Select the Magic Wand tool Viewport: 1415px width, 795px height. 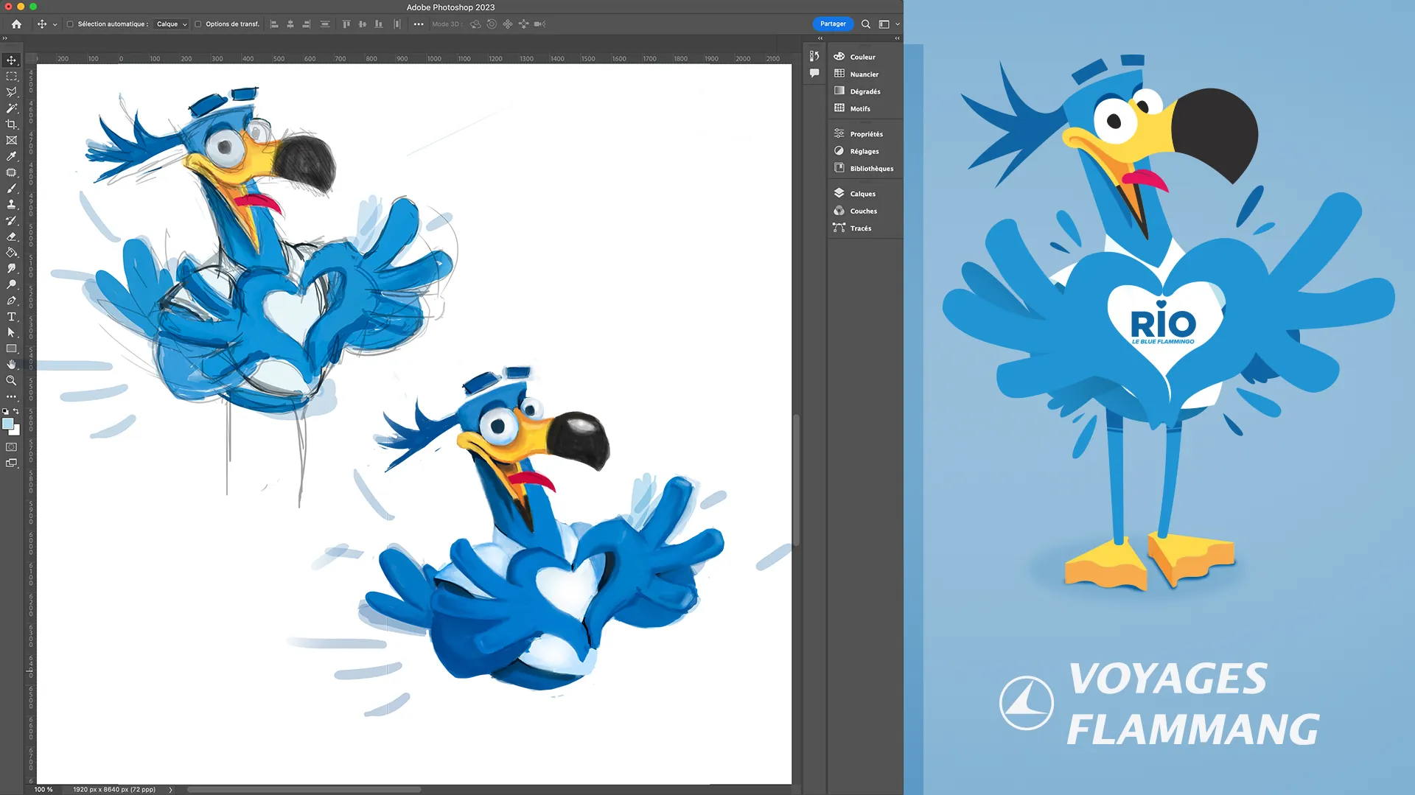click(12, 108)
